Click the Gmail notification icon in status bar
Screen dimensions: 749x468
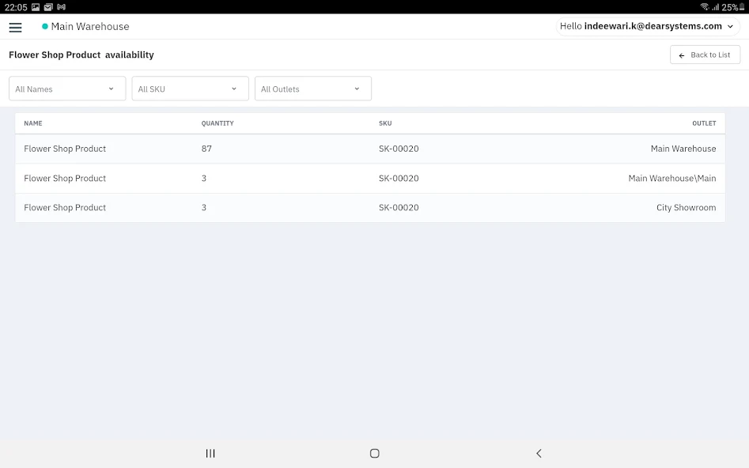(61, 6)
